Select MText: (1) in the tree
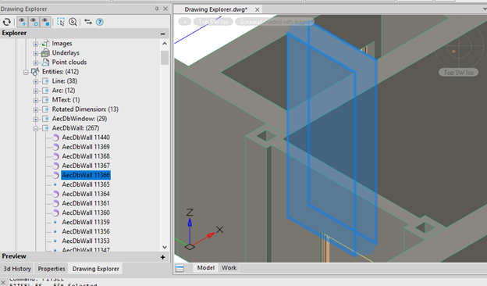Screen dimensions: 487x286 coord(66,100)
